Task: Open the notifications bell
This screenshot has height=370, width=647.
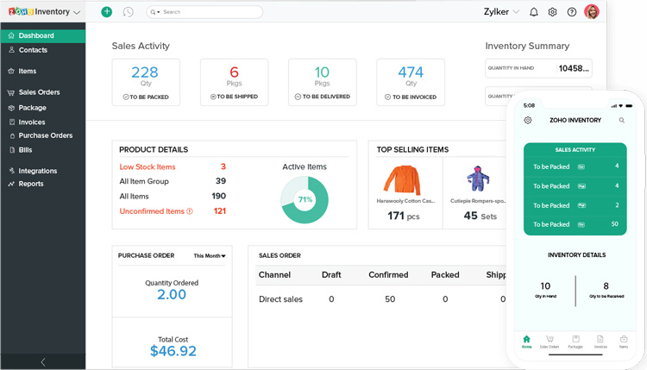Action: (533, 12)
